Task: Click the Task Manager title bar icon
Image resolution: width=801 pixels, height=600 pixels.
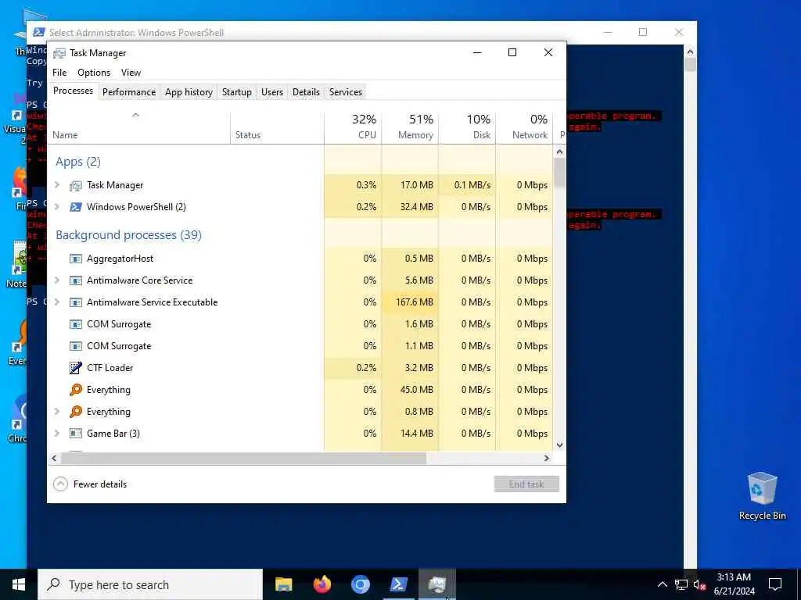Action: pyautogui.click(x=59, y=53)
